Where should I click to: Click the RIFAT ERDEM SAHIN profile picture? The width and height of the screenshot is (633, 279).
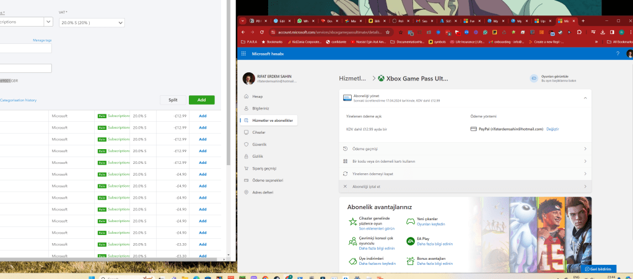pyautogui.click(x=249, y=78)
